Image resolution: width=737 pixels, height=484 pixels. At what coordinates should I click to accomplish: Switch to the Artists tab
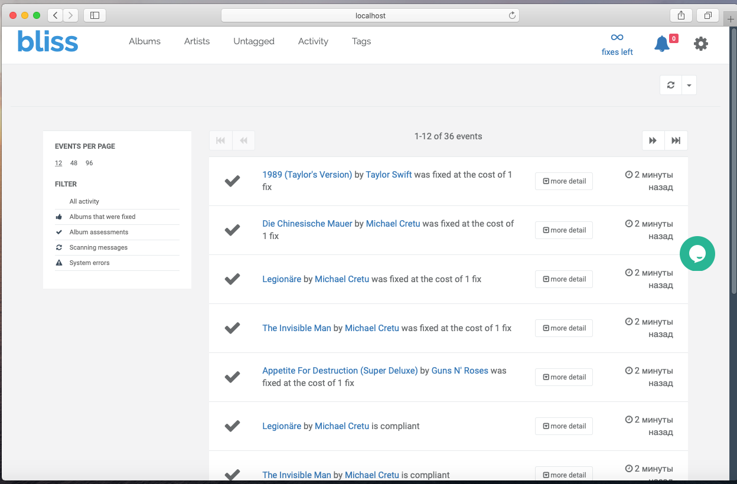[x=197, y=41]
